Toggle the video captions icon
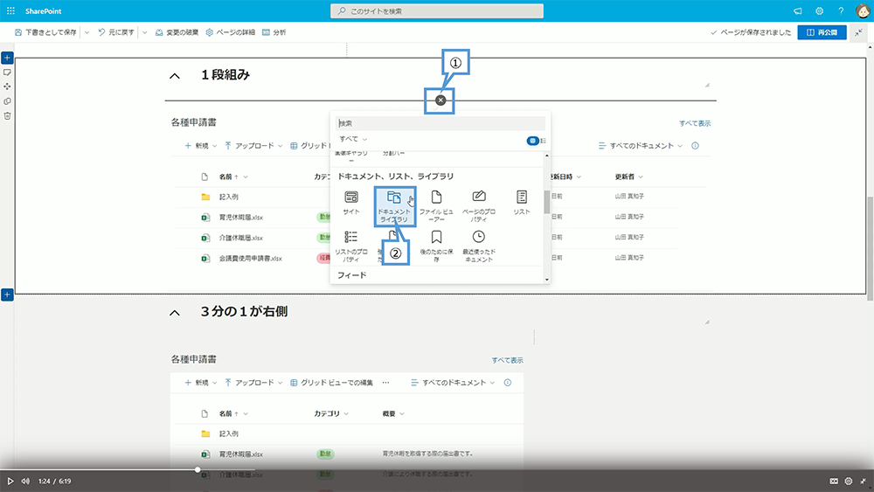The width and height of the screenshot is (874, 492). pyautogui.click(x=834, y=481)
